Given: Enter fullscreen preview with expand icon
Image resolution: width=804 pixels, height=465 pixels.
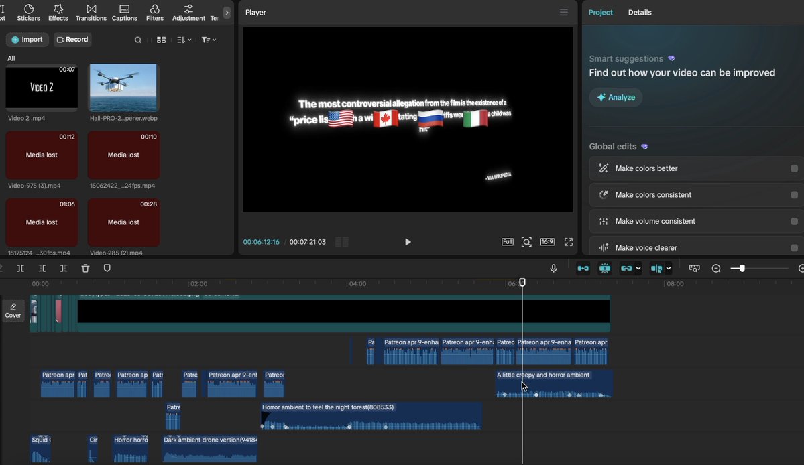Looking at the screenshot, I should (569, 242).
